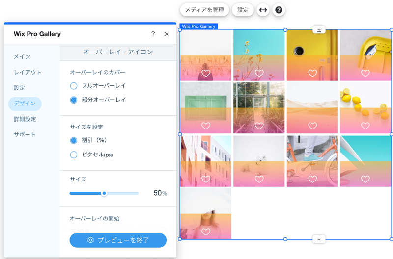Click the heart on the yellow armchair image
Viewport: 393px width, 259px height.
(x=365, y=73)
